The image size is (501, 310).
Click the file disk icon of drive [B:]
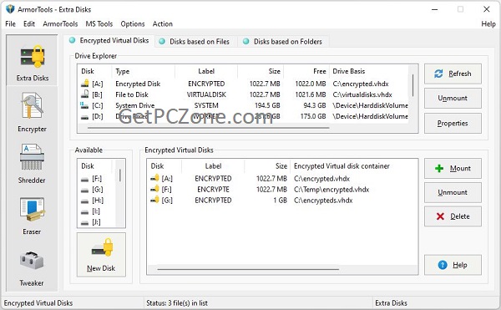(84, 94)
